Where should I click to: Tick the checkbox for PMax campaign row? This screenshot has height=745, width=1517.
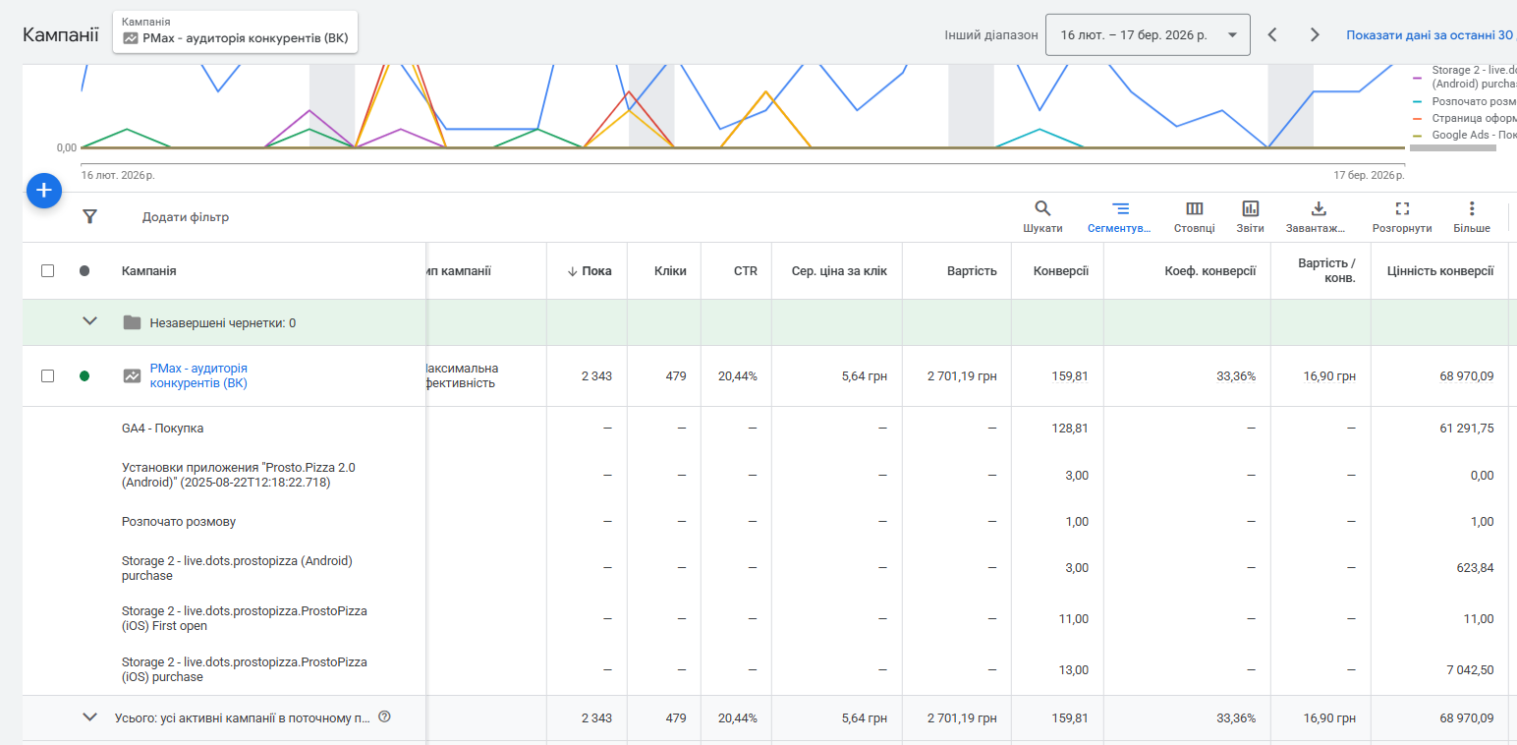pyautogui.click(x=47, y=375)
